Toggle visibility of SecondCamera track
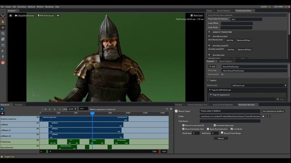The width and height of the screenshot is (291, 163). click(38, 146)
